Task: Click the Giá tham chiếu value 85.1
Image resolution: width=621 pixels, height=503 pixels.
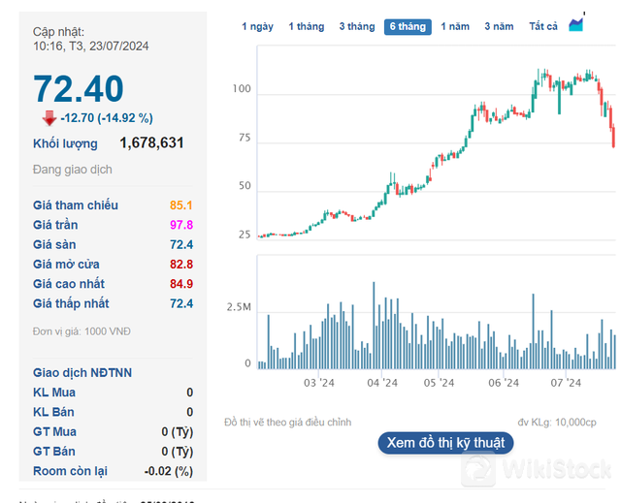Action: tap(181, 205)
